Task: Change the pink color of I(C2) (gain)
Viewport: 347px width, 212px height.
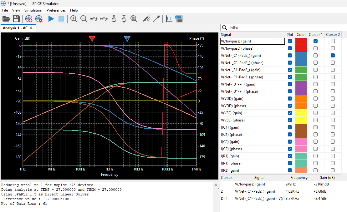Action: point(301,141)
